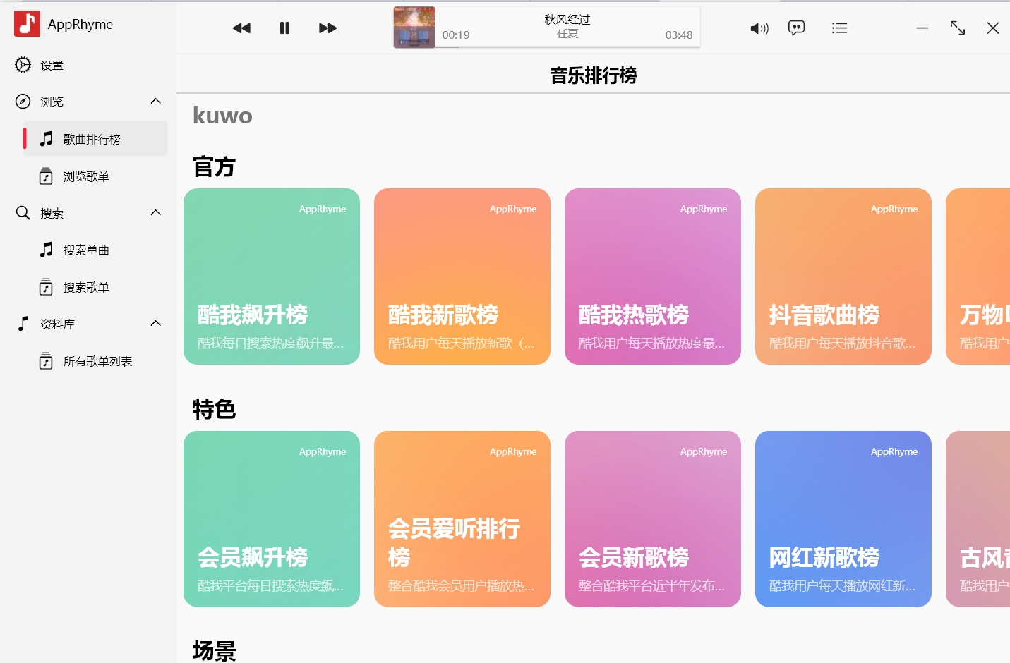Collapse the 资料库 section chevron

[156, 324]
